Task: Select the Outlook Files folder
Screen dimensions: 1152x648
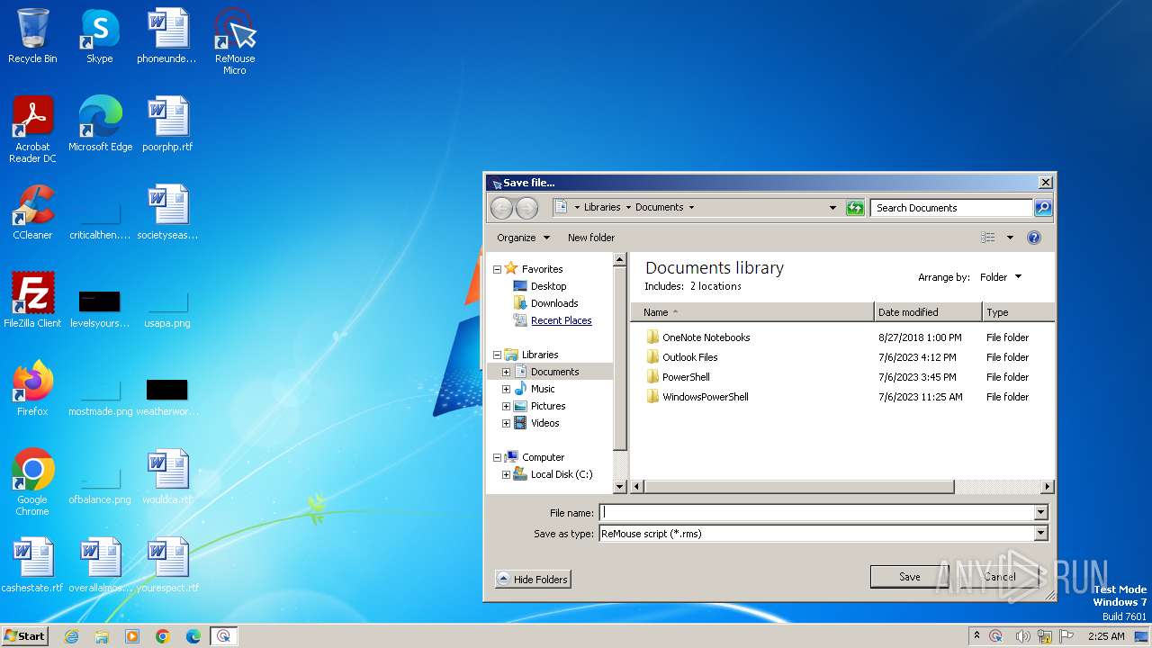Action: (689, 357)
